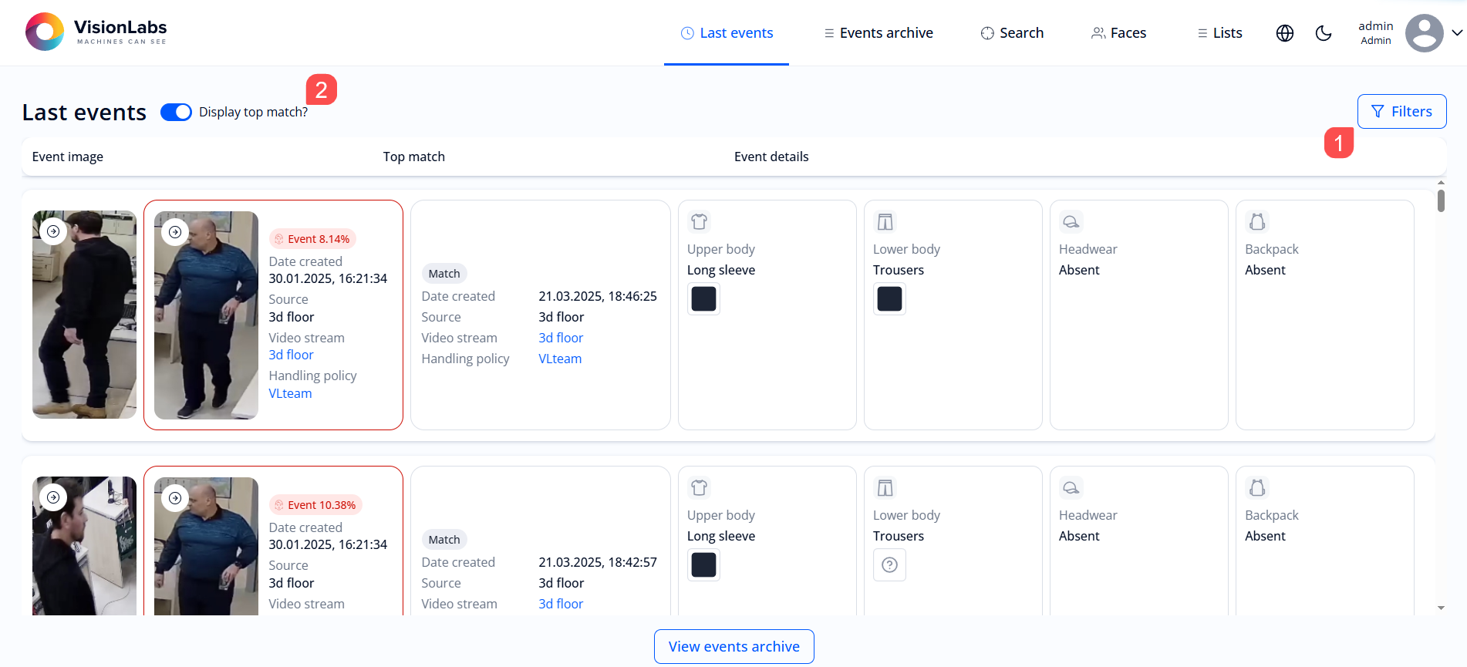Click the scrollbar down arrow
The width and height of the screenshot is (1467, 667).
[x=1441, y=608]
